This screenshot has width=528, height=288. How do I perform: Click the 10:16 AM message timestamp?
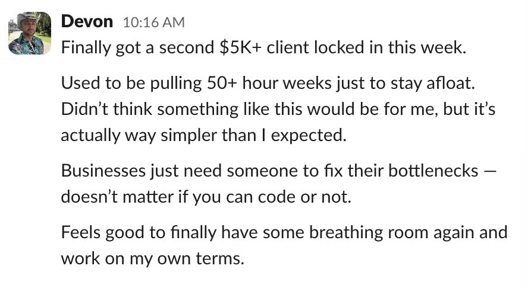[x=153, y=23]
